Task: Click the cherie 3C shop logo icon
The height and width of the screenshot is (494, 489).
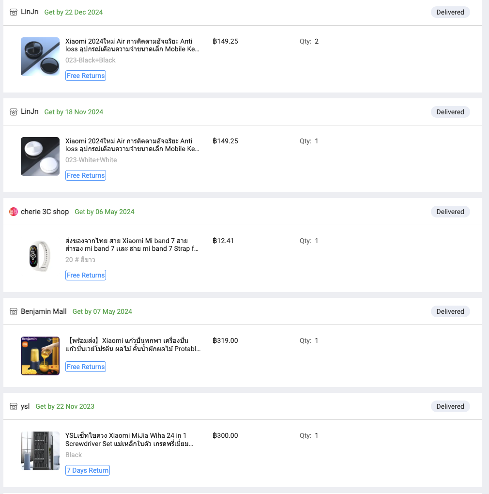Action: [x=14, y=212]
